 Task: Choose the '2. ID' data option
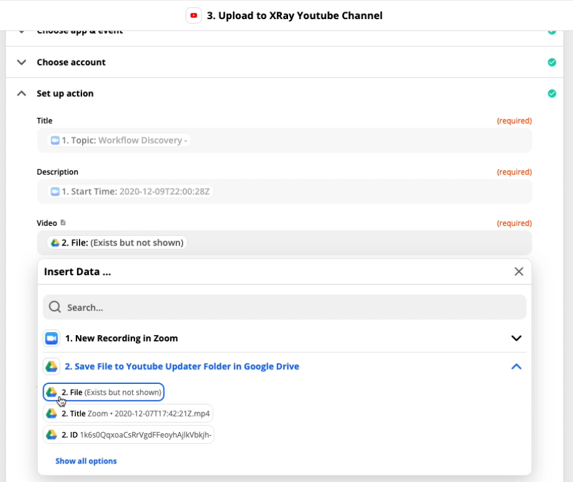click(129, 435)
